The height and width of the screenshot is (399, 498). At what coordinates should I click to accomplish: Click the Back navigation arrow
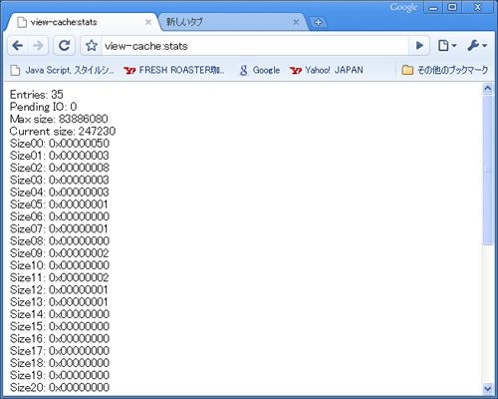(18, 46)
